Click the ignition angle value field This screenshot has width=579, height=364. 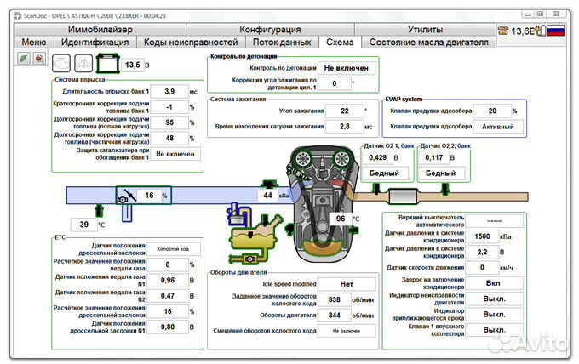click(x=343, y=111)
